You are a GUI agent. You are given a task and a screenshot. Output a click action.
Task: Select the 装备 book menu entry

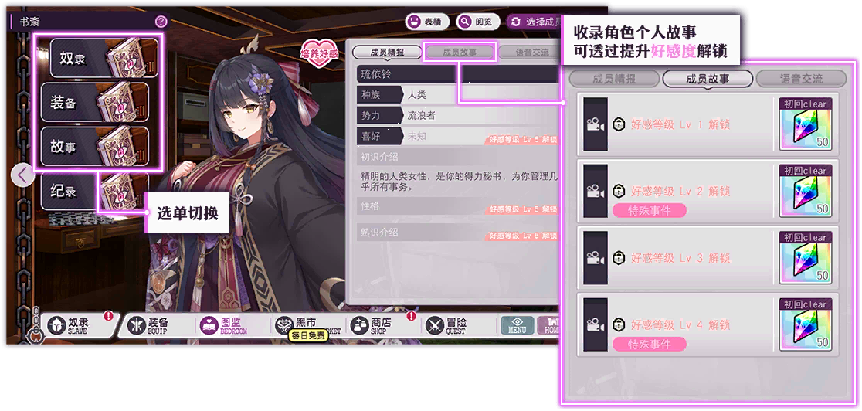point(94,102)
